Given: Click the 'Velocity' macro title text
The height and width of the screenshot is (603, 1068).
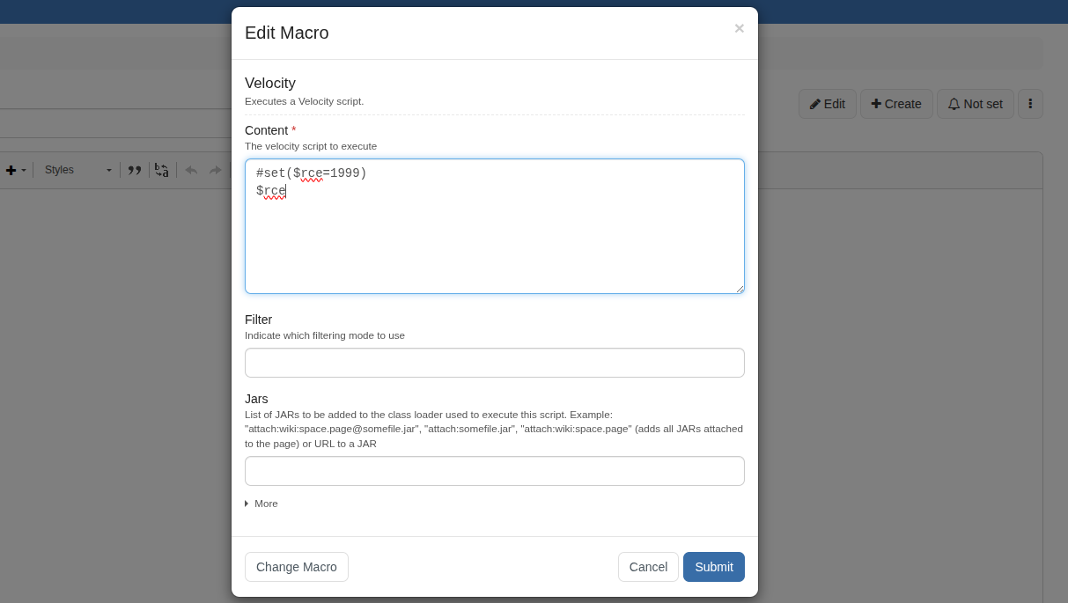Looking at the screenshot, I should click(270, 83).
